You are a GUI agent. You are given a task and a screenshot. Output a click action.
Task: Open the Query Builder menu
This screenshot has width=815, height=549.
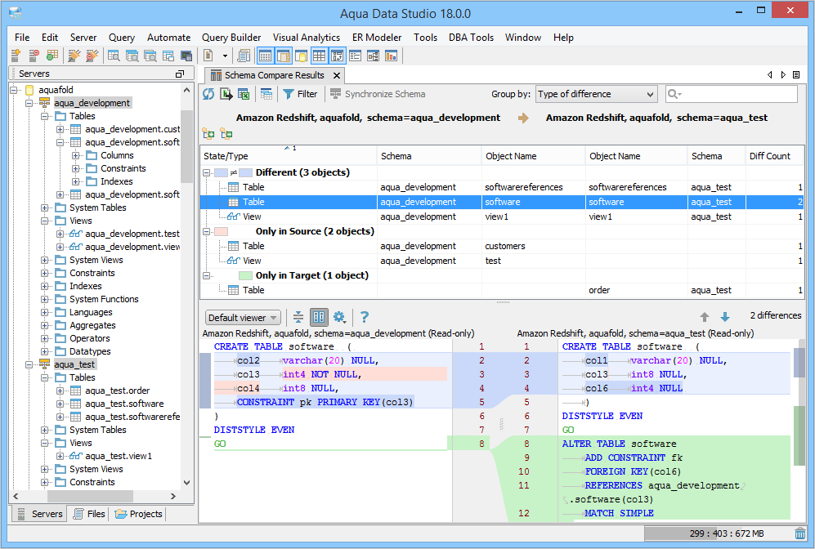tap(231, 38)
